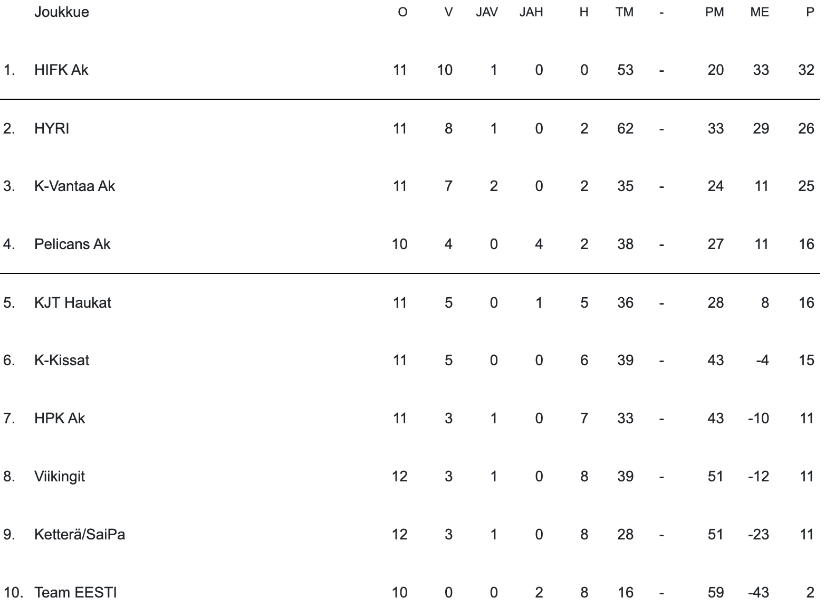Select K-Vantaa Ak in the standings

click(x=74, y=186)
